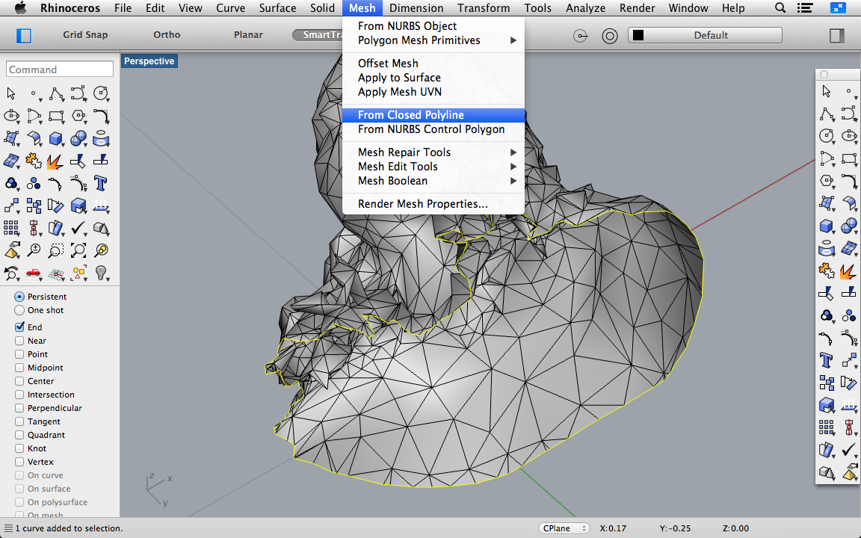Click the black Default layer color swatch

tap(638, 35)
